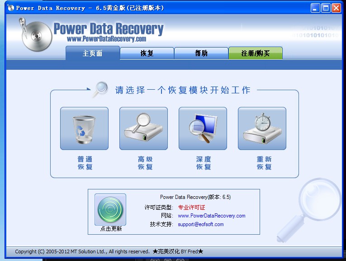Click the www.PowerDataRecovery.com header banner URL

click(x=106, y=39)
